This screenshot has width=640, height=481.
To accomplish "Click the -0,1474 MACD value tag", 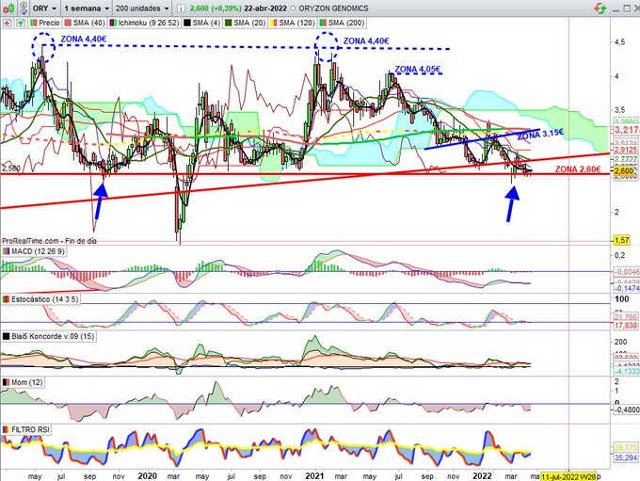I will 627,288.
